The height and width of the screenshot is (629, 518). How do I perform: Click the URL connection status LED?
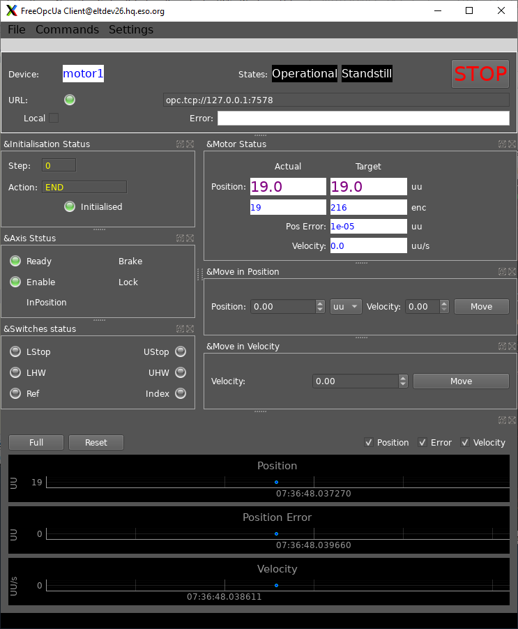click(x=70, y=100)
